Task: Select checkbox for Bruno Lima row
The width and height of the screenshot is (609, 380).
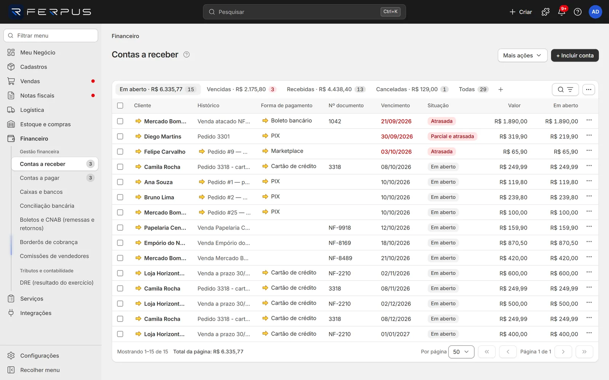Action: click(x=120, y=197)
